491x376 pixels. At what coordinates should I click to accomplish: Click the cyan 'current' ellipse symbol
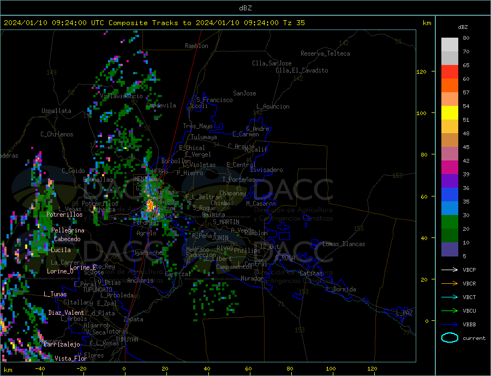(x=450, y=338)
